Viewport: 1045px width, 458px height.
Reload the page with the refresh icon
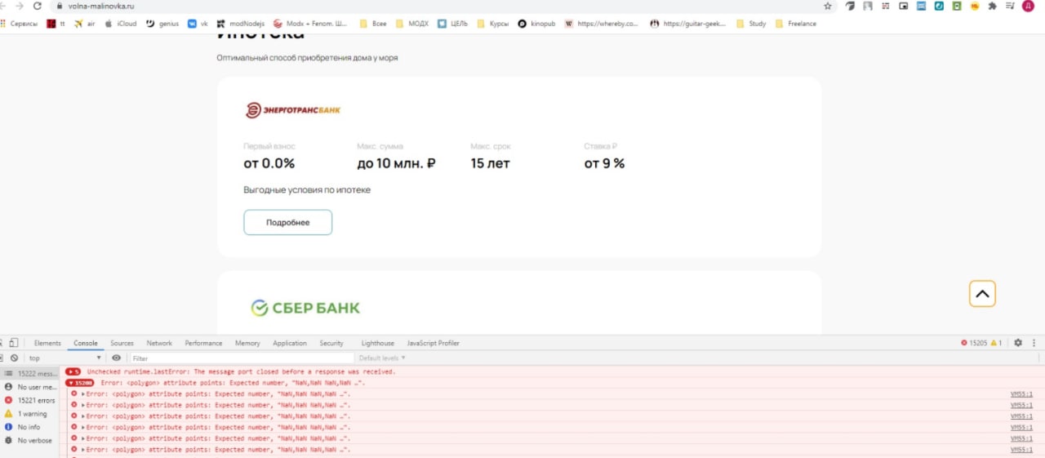click(37, 6)
